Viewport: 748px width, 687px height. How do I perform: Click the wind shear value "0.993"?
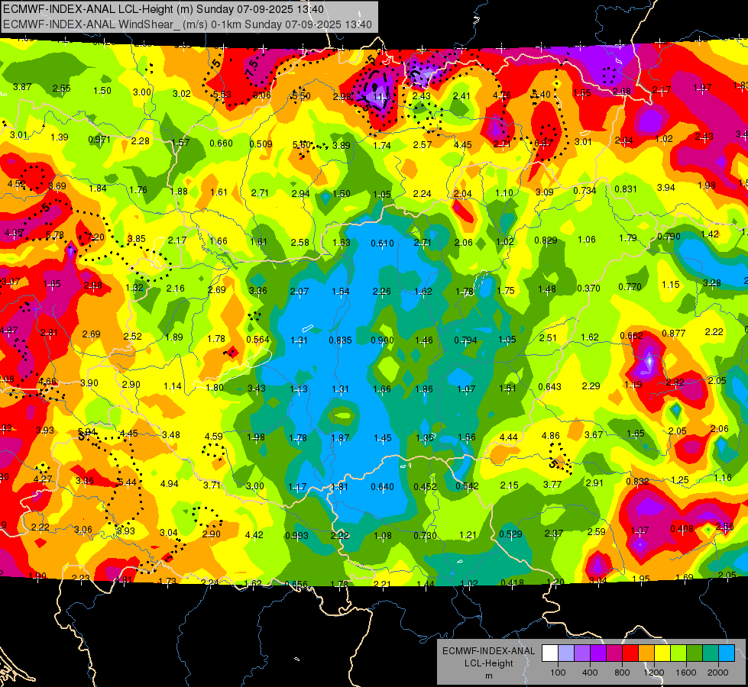pyautogui.click(x=296, y=535)
